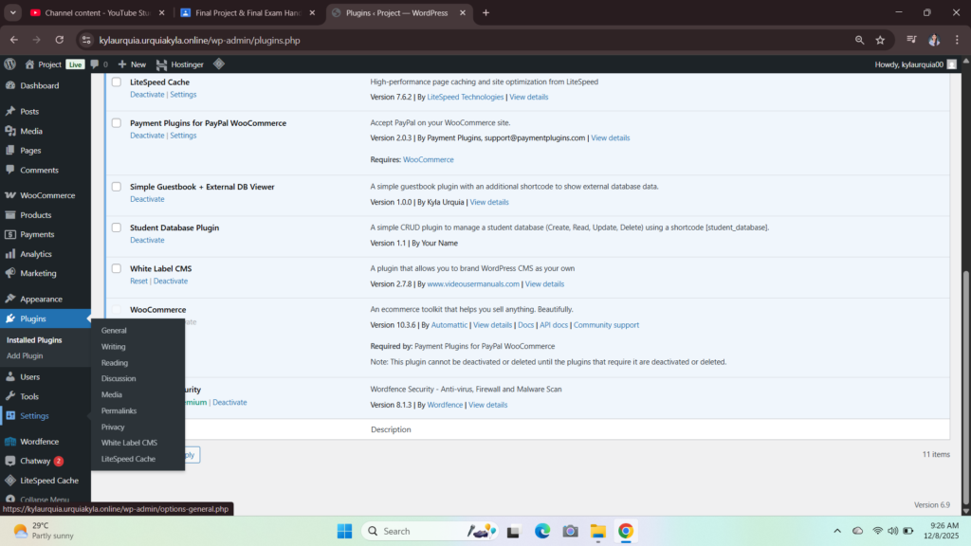Open the WooCommerce sidebar menu icon
This screenshot has width=971, height=546.
click(10, 195)
